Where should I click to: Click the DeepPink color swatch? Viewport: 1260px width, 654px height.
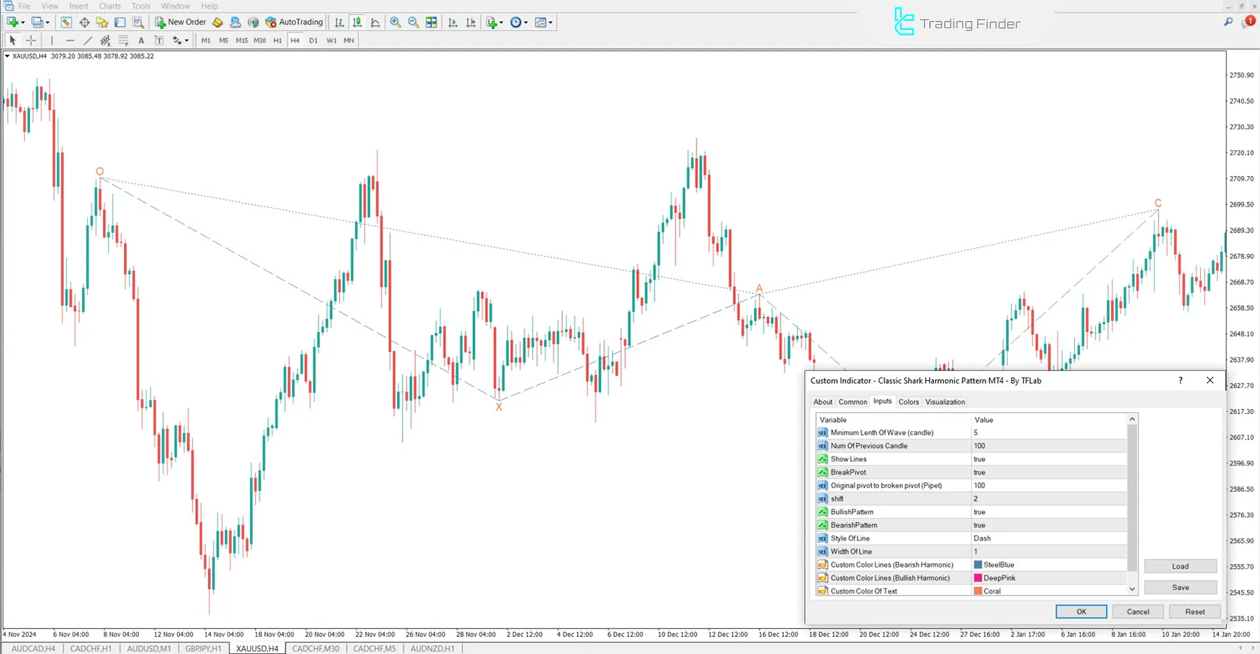pos(978,578)
